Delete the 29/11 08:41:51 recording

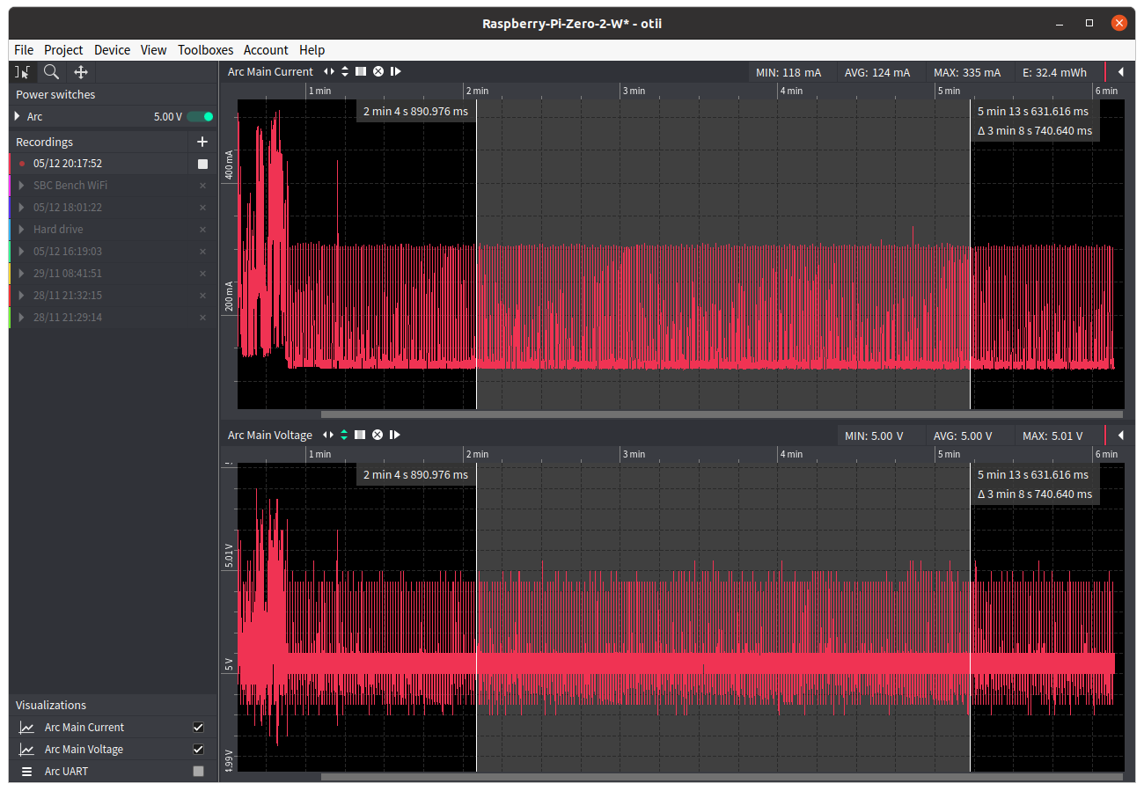[x=202, y=274]
